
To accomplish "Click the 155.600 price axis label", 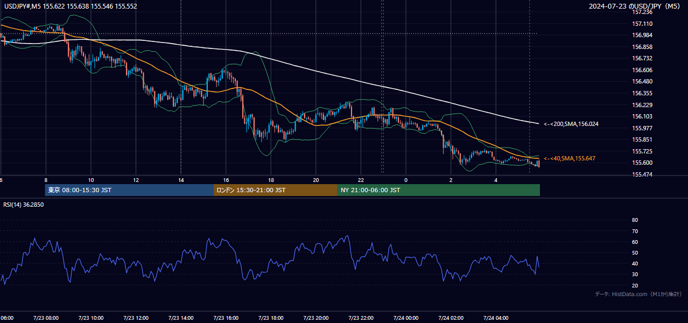I will 642,163.
